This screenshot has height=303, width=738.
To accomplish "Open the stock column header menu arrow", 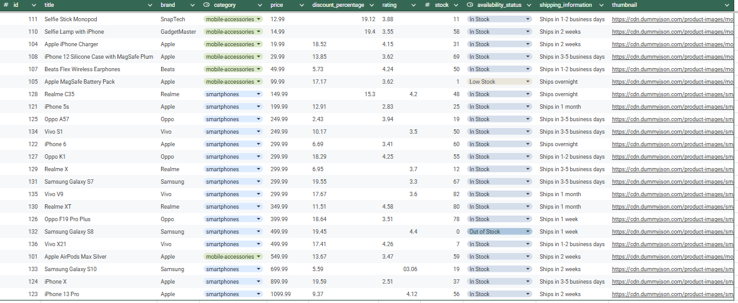I will click(x=456, y=5).
